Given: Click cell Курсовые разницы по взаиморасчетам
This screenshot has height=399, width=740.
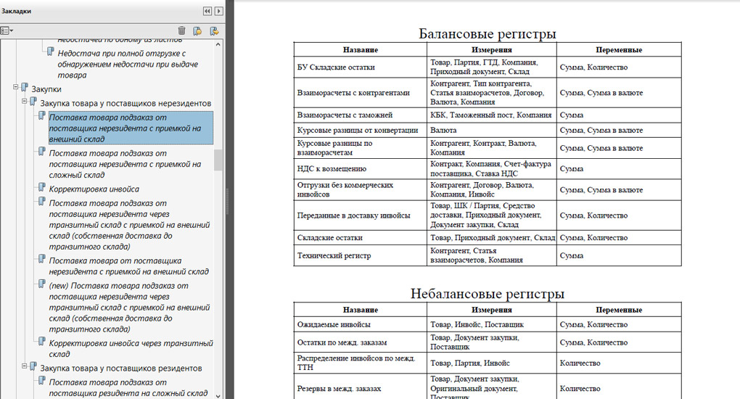Looking at the screenshot, I should pyautogui.click(x=360, y=148).
